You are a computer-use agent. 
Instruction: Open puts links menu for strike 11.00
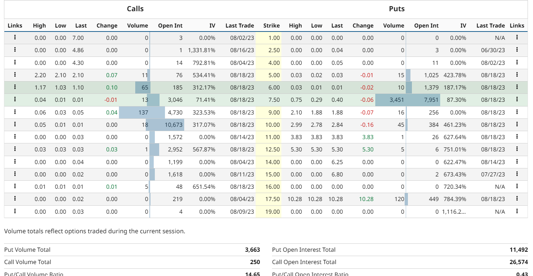tap(517, 137)
